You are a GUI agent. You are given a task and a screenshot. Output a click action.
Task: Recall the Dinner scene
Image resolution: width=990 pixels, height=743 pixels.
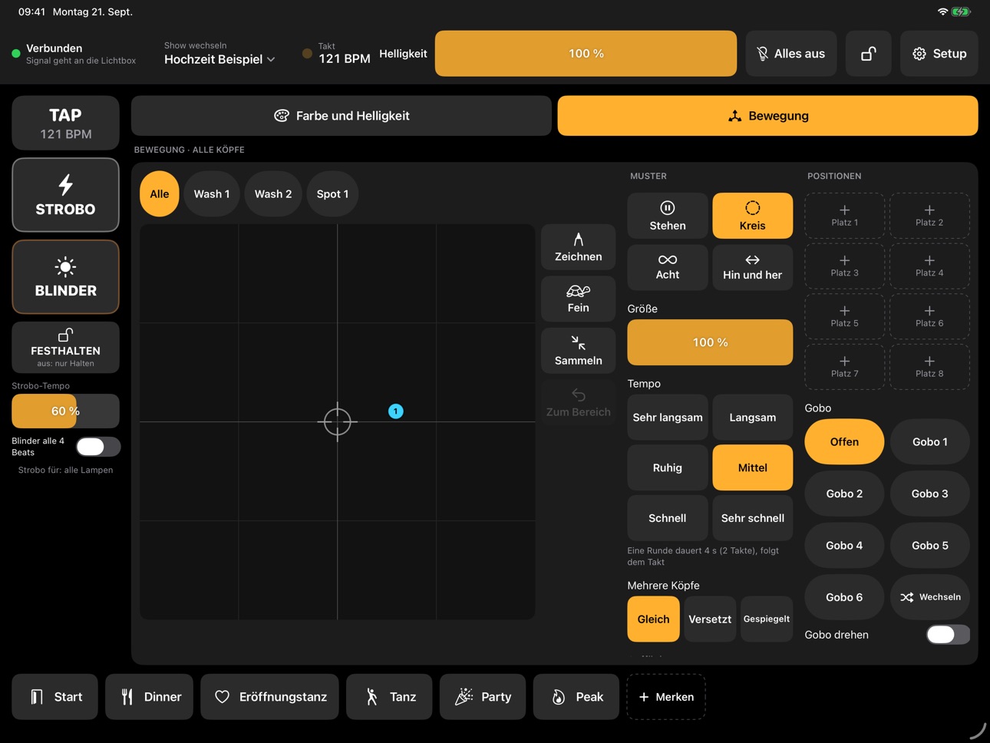[x=149, y=697]
